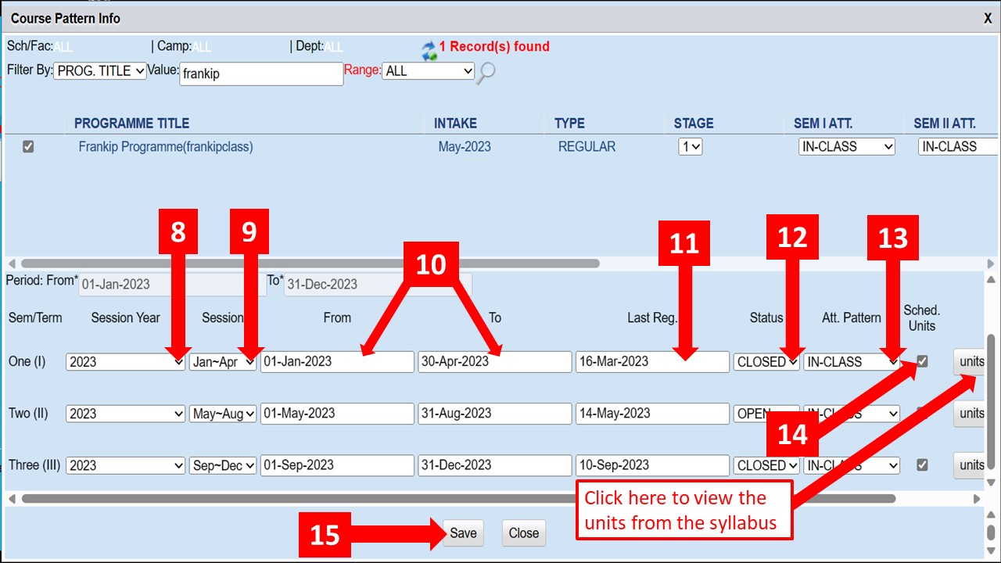Image resolution: width=1001 pixels, height=563 pixels.
Task: Open SEM I ATT. IN-CLASS dropdown
Action: coord(846,146)
